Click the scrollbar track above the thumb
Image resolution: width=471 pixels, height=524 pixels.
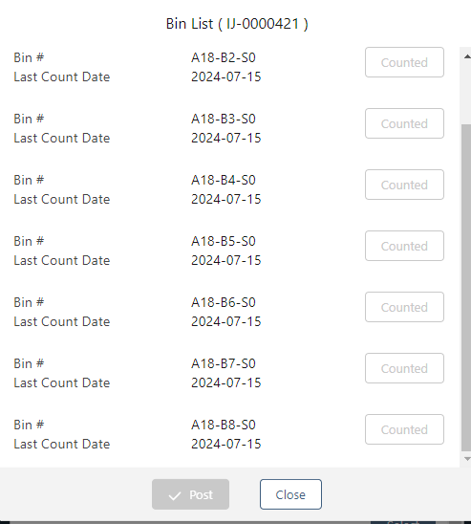466,93
